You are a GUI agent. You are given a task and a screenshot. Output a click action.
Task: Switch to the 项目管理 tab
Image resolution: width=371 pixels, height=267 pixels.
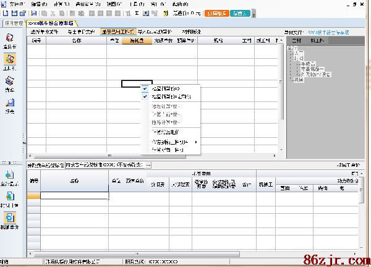12,23
